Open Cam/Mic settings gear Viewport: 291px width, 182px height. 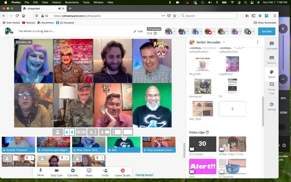pyautogui.click(x=73, y=172)
